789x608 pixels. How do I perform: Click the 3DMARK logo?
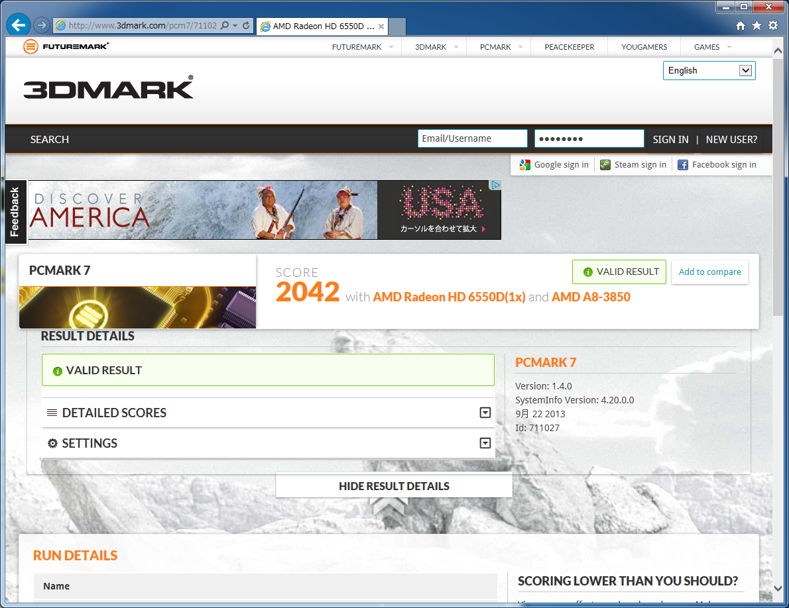pyautogui.click(x=108, y=87)
